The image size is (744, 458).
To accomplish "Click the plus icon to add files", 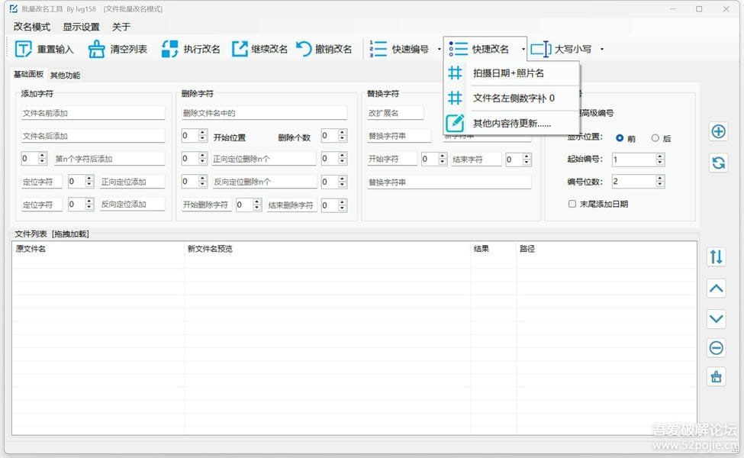I will (x=717, y=131).
